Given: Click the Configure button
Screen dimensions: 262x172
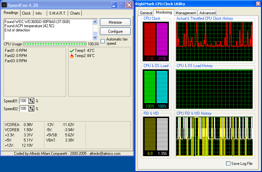Looking at the screenshot, I should pos(115,31).
